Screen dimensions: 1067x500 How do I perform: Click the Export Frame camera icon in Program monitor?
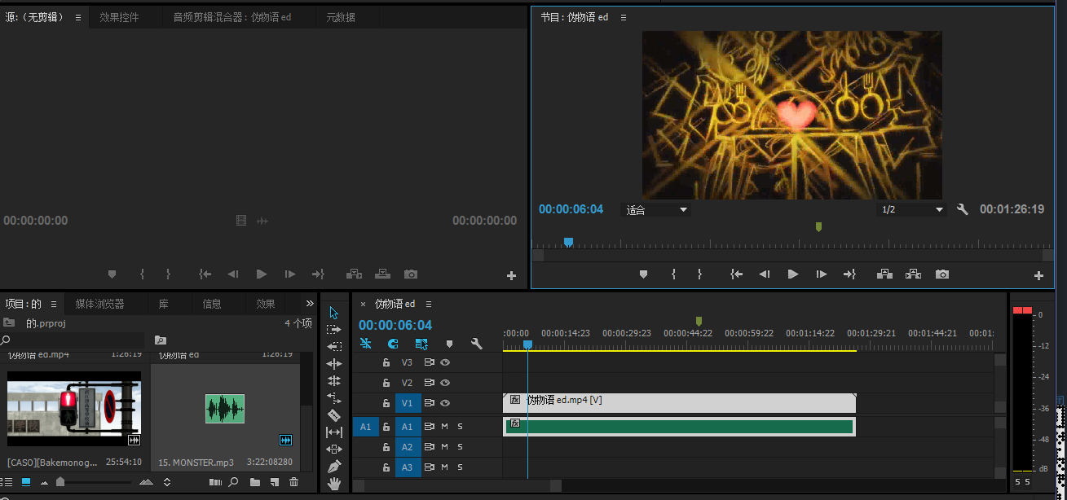(942, 274)
